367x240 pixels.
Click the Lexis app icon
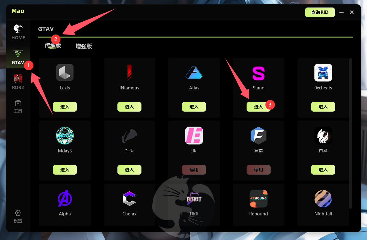tap(65, 72)
